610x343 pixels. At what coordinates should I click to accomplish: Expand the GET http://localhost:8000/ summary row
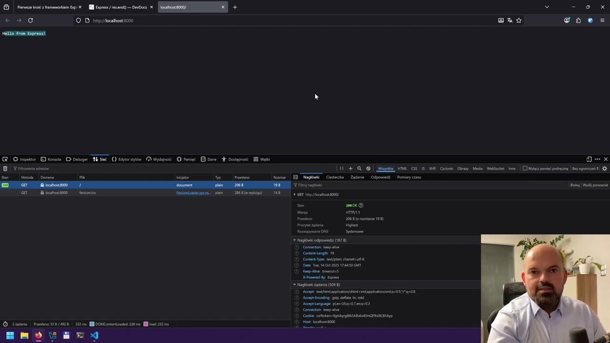(x=295, y=195)
